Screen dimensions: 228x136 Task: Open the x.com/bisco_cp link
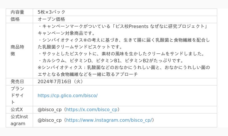click(x=91, y=109)
